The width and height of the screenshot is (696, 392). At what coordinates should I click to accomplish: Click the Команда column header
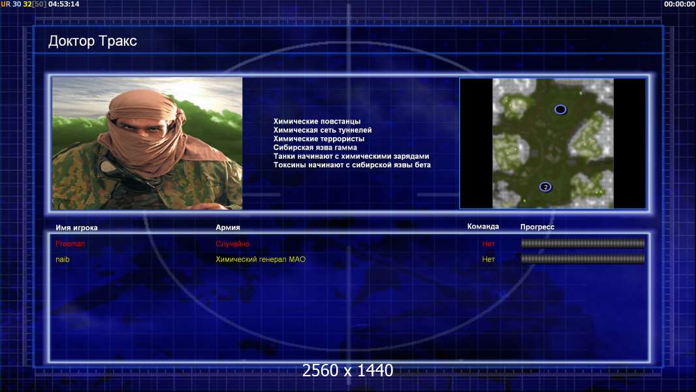click(483, 227)
